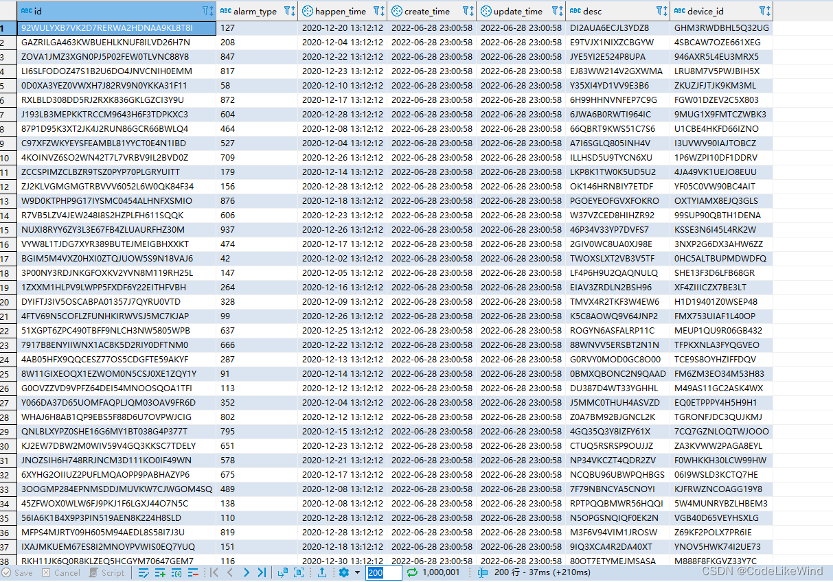This screenshot has height=582, width=833.
Task: Select id cell BGIM5M4VXZ0HXI0ZTQJUOW5S9N18VAJ6
Action: [x=116, y=259]
